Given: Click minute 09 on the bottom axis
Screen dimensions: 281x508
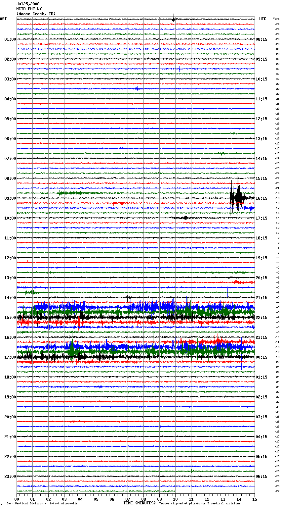Looking at the screenshot, I should 159,499.
